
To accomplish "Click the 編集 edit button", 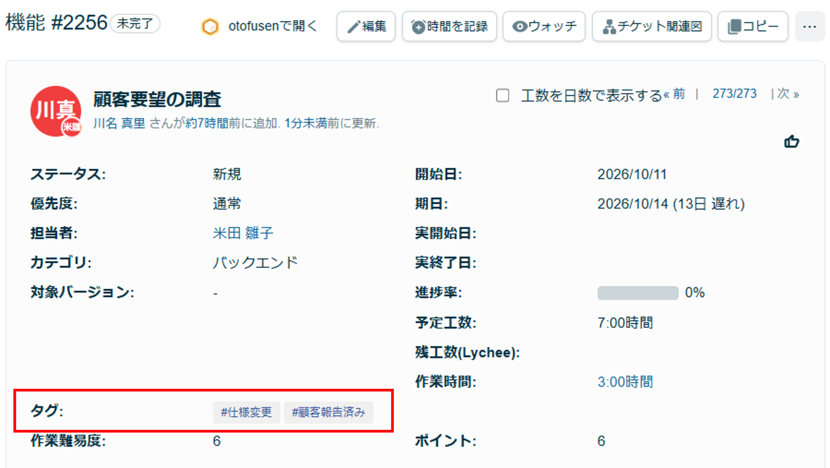I will point(366,26).
